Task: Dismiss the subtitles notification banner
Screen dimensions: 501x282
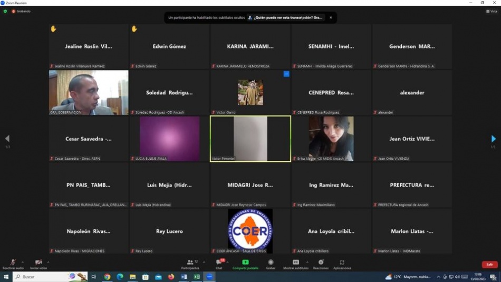Action: pyautogui.click(x=331, y=17)
